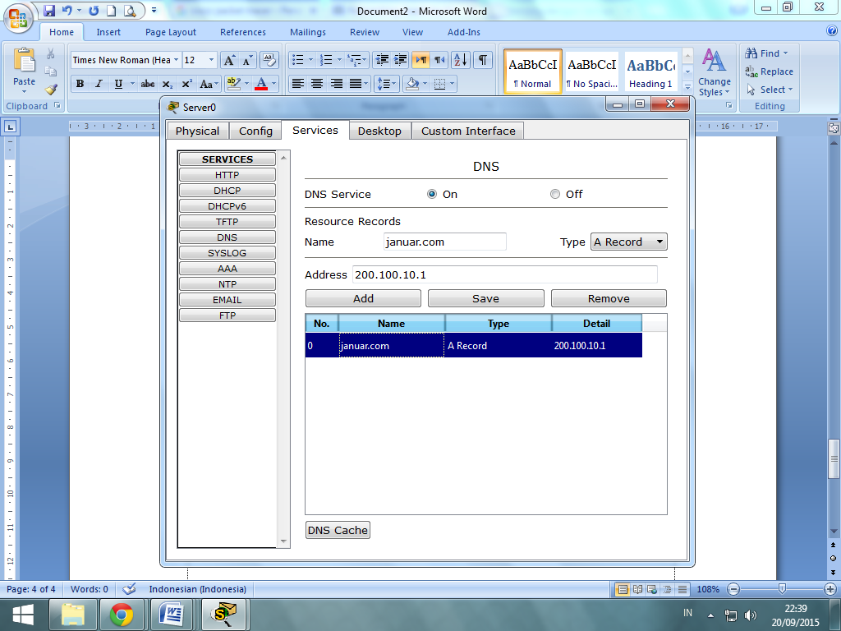Shrink the font size
Screen dimensions: 841x631
coord(246,60)
